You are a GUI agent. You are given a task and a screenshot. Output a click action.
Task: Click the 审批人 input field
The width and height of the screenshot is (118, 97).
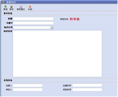[x=28, y=90]
